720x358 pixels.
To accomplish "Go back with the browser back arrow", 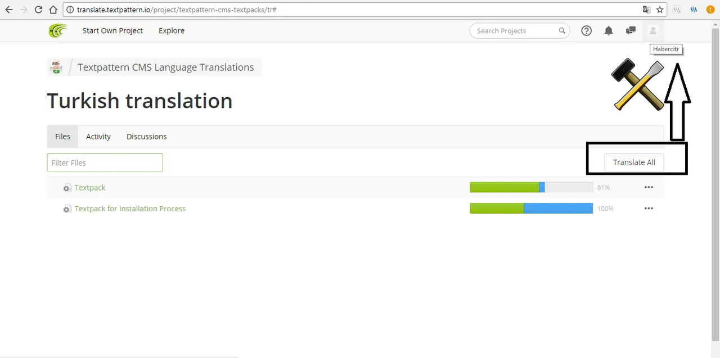I will click(9, 10).
